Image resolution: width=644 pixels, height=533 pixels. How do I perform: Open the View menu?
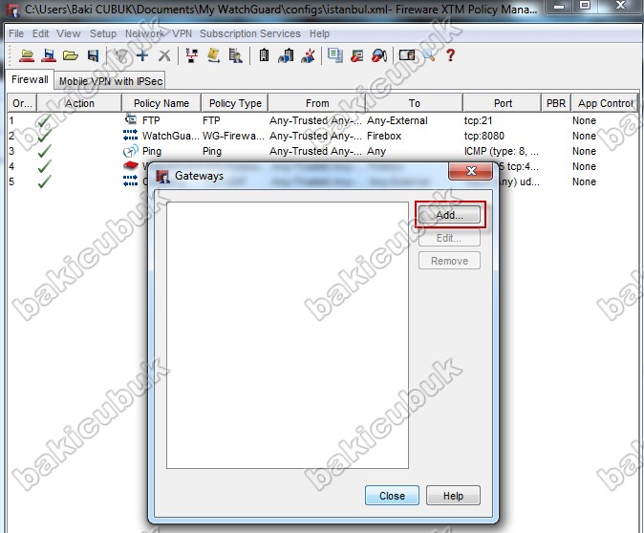click(x=69, y=33)
